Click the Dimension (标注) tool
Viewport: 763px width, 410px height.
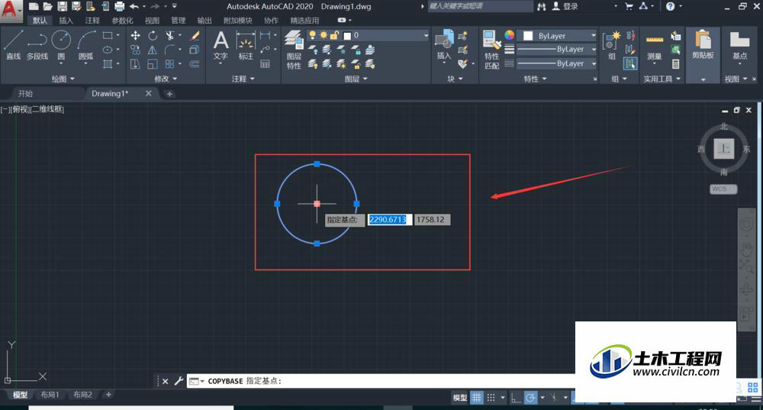pyautogui.click(x=246, y=45)
